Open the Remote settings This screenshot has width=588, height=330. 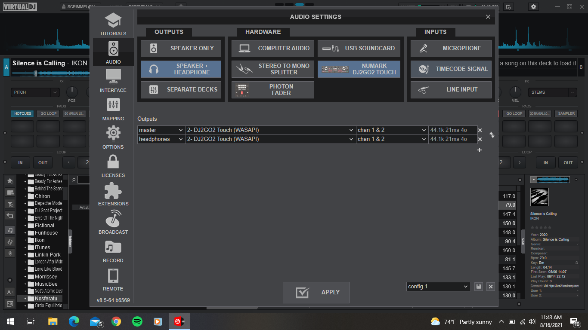pos(113,279)
